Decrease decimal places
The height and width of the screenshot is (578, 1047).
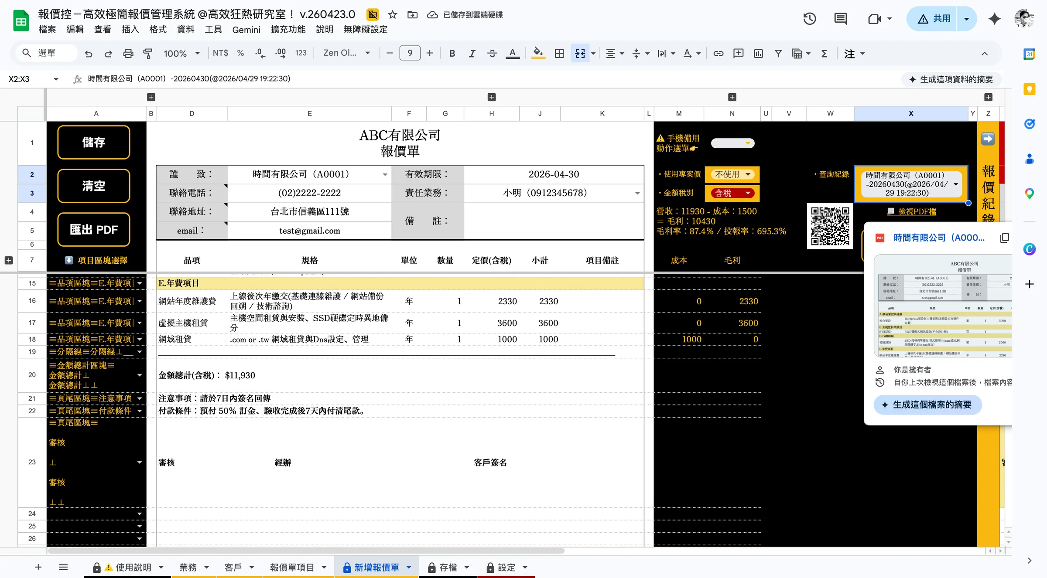click(260, 53)
